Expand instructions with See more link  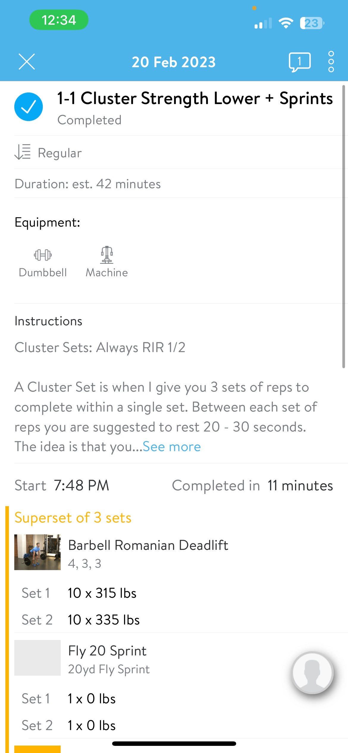click(x=172, y=446)
